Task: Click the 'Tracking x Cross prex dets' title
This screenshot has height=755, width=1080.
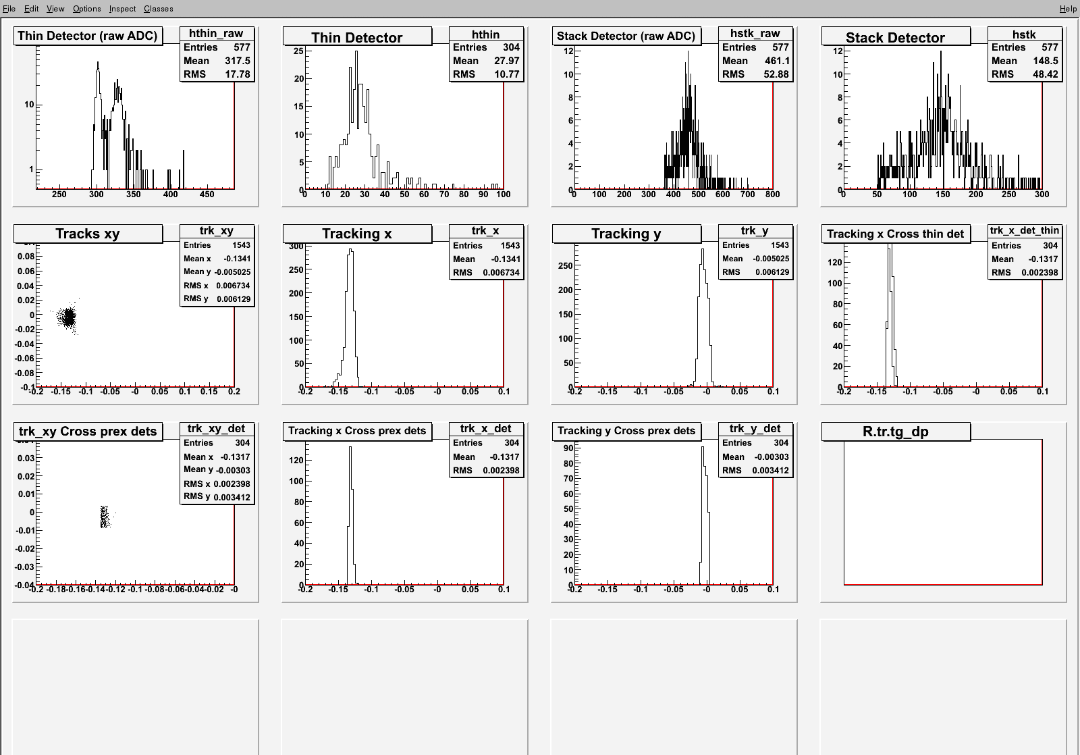Action: coord(357,431)
